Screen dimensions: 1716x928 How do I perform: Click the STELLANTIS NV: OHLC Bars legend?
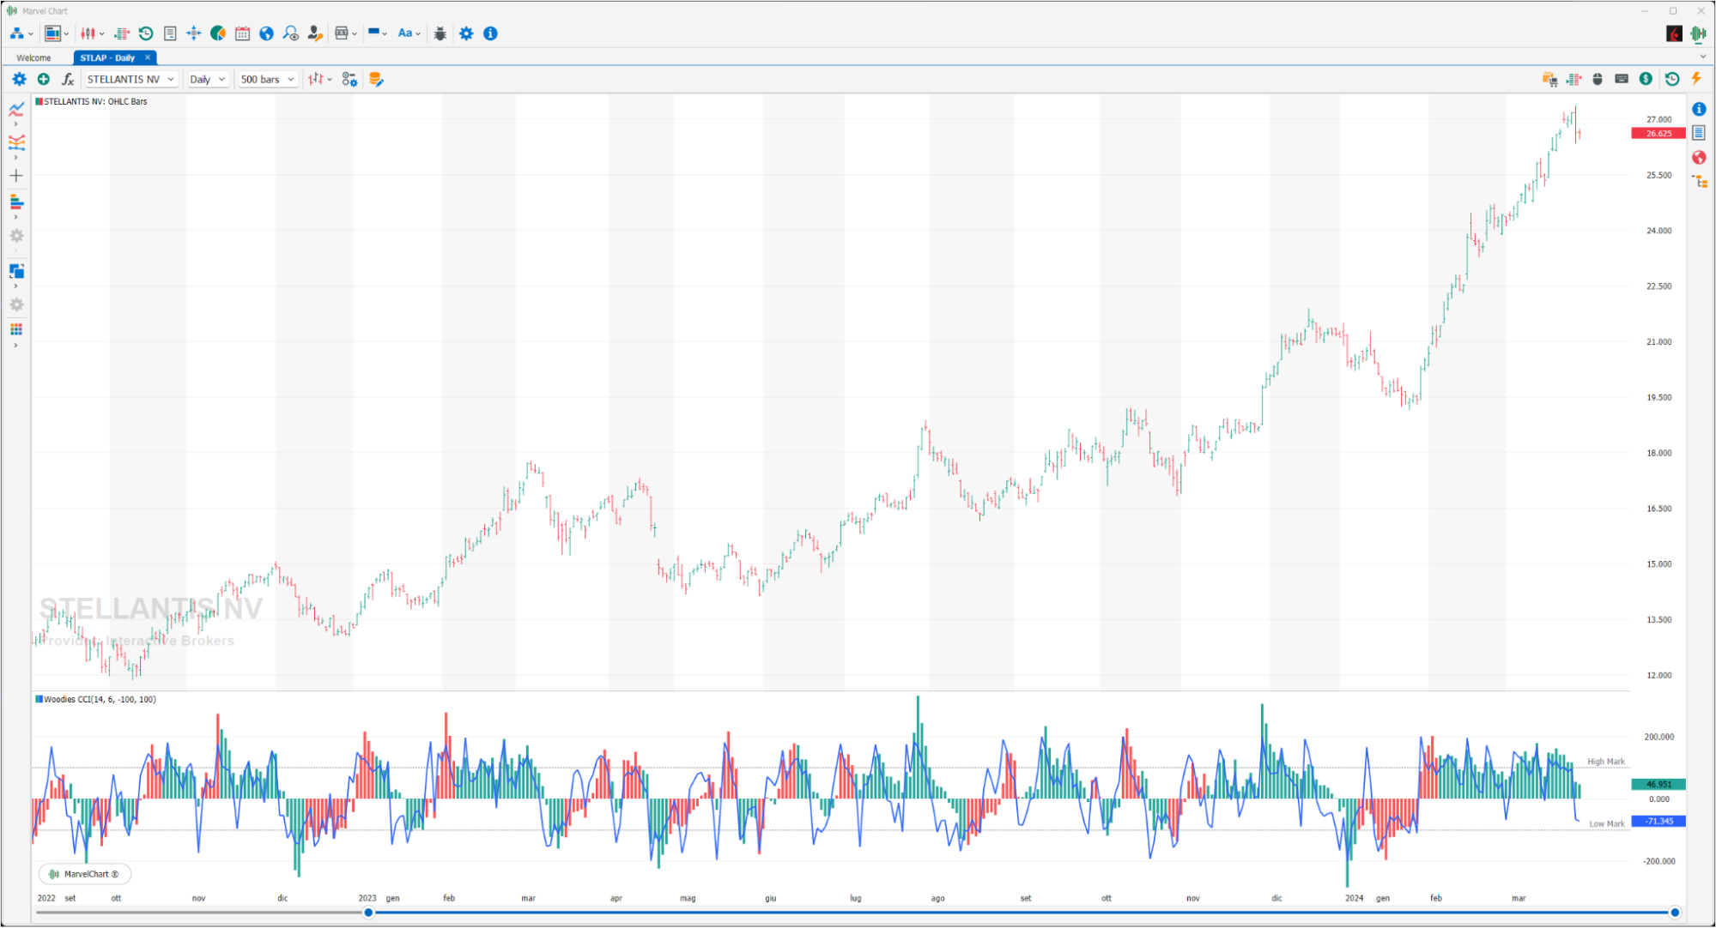[x=91, y=101]
